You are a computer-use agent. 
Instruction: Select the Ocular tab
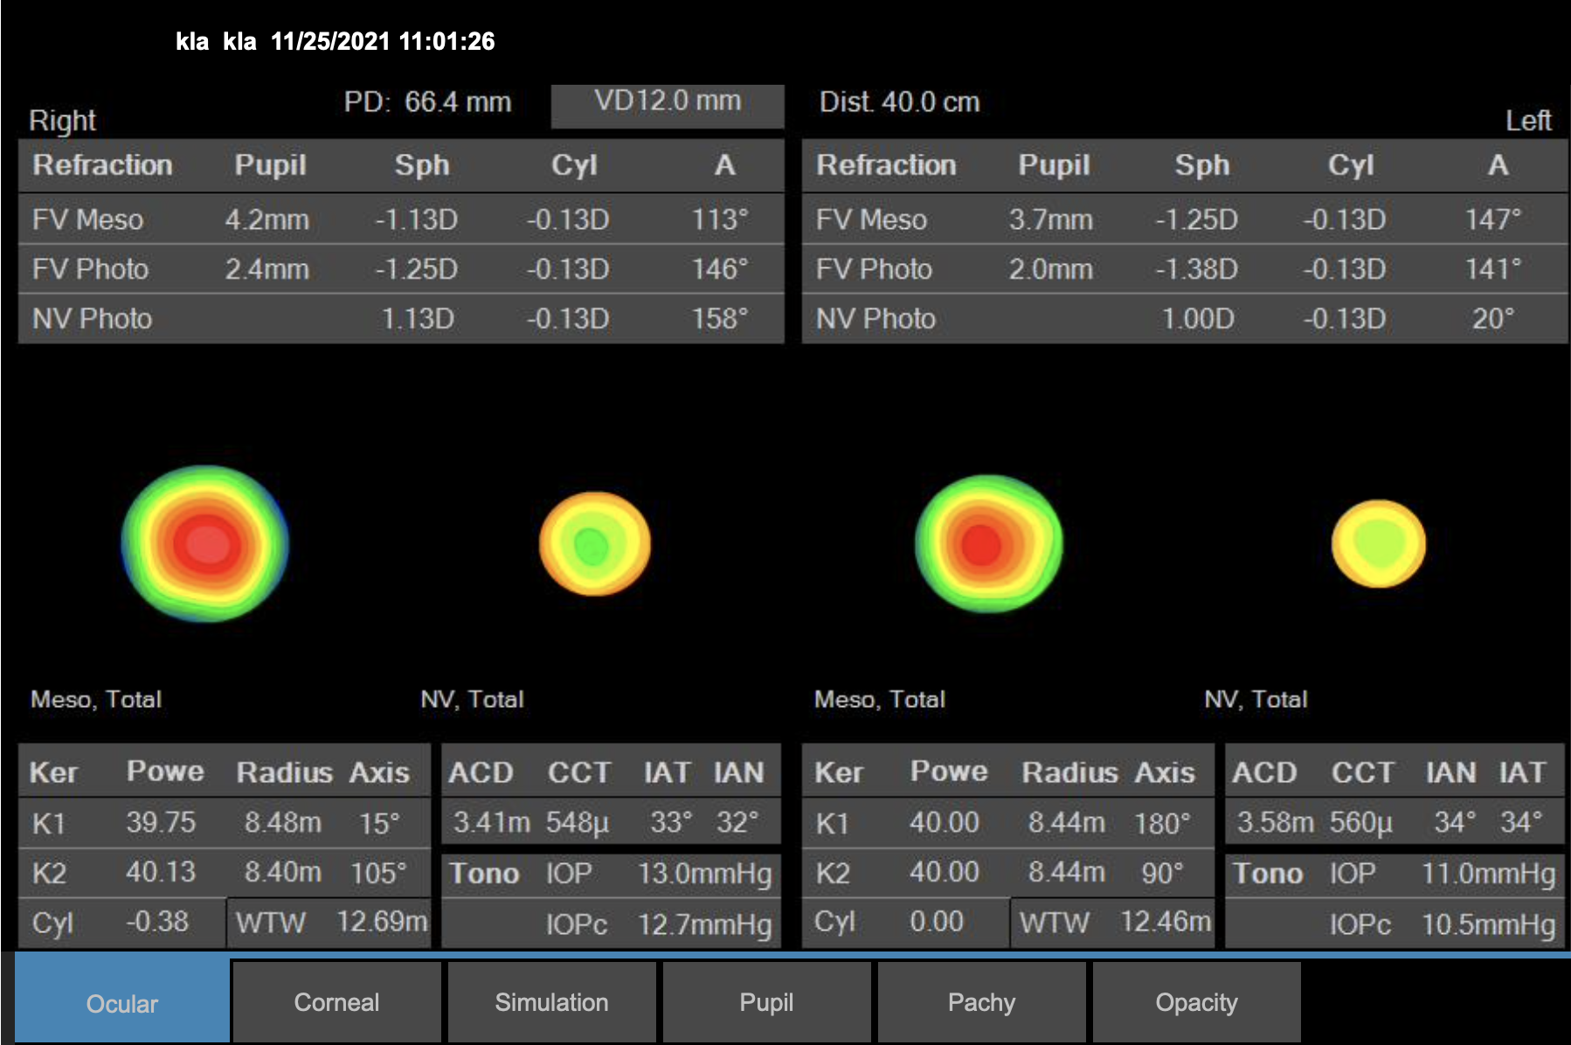(122, 1002)
